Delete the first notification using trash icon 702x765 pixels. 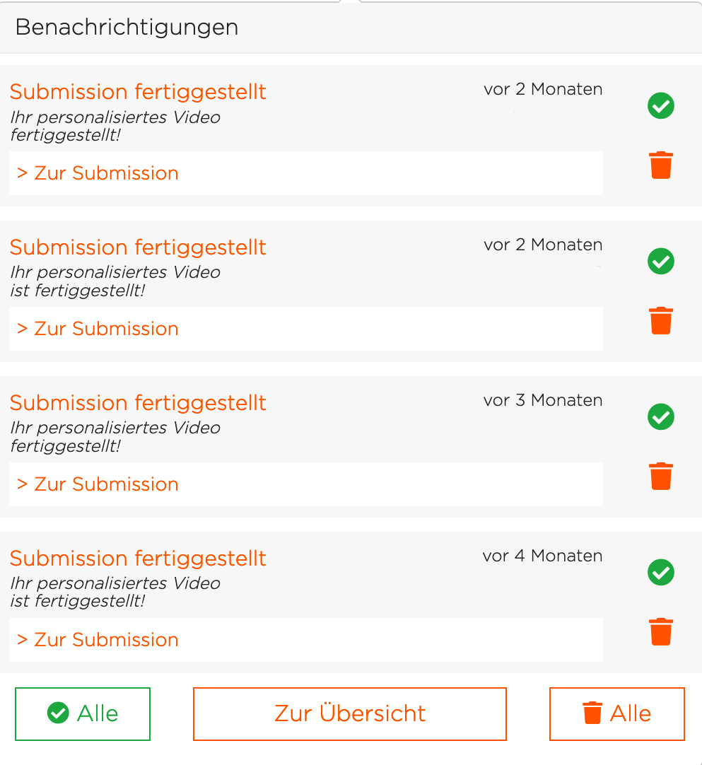(x=661, y=165)
